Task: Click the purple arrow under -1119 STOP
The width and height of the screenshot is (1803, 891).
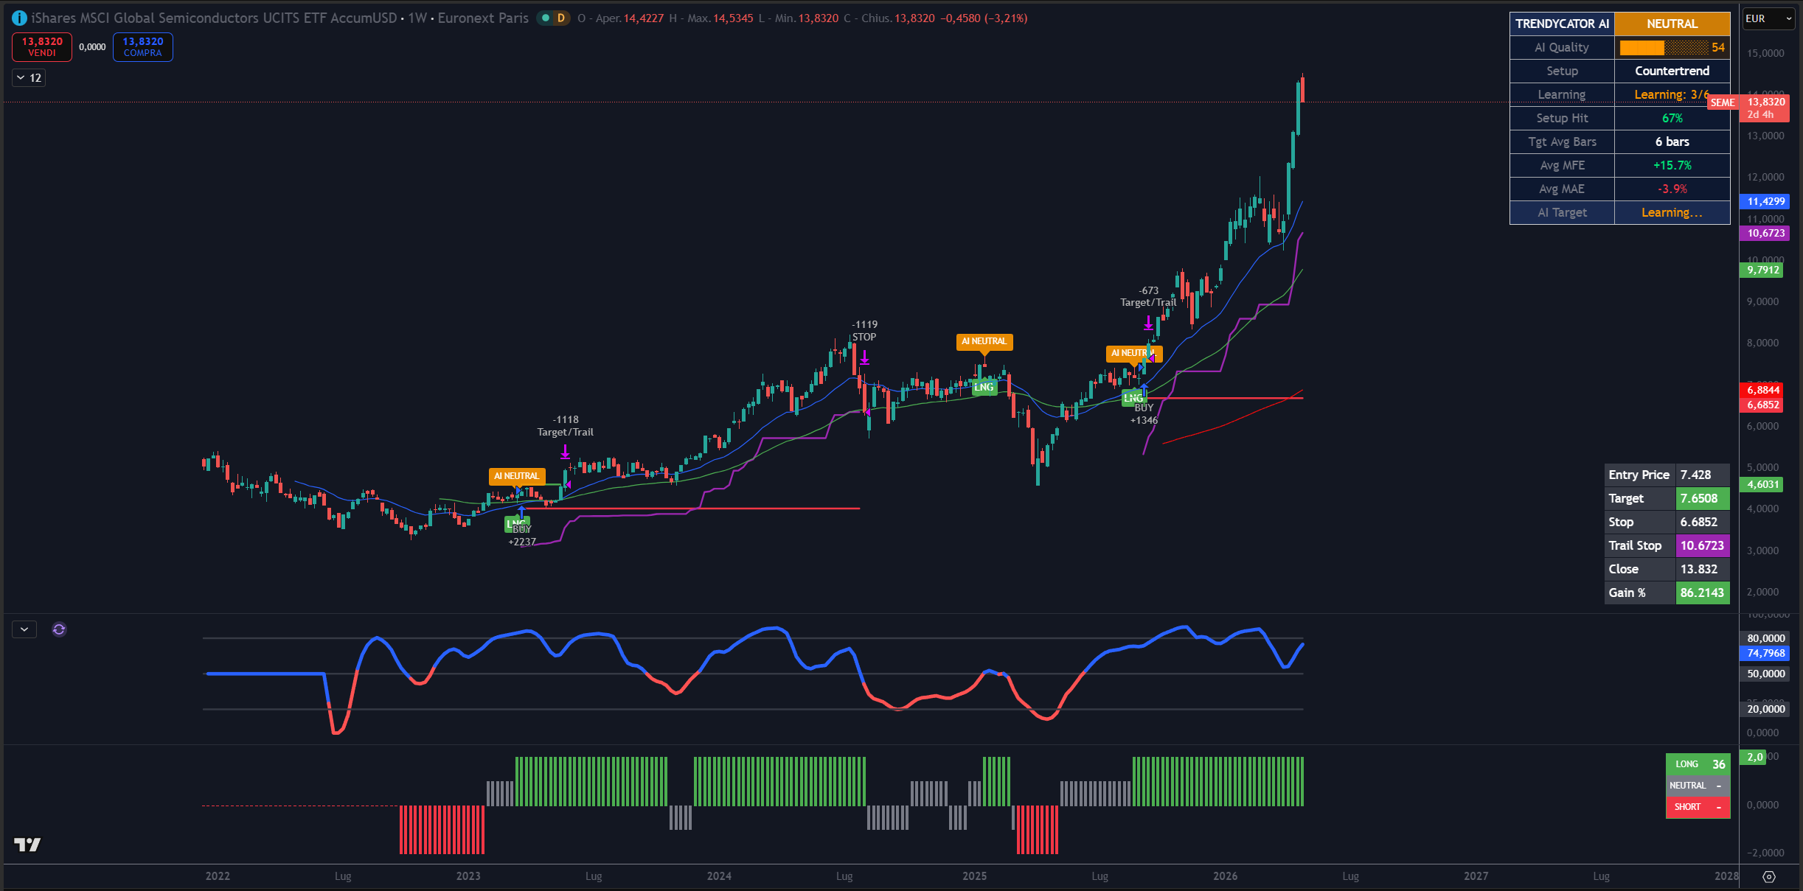Action: pyautogui.click(x=864, y=359)
